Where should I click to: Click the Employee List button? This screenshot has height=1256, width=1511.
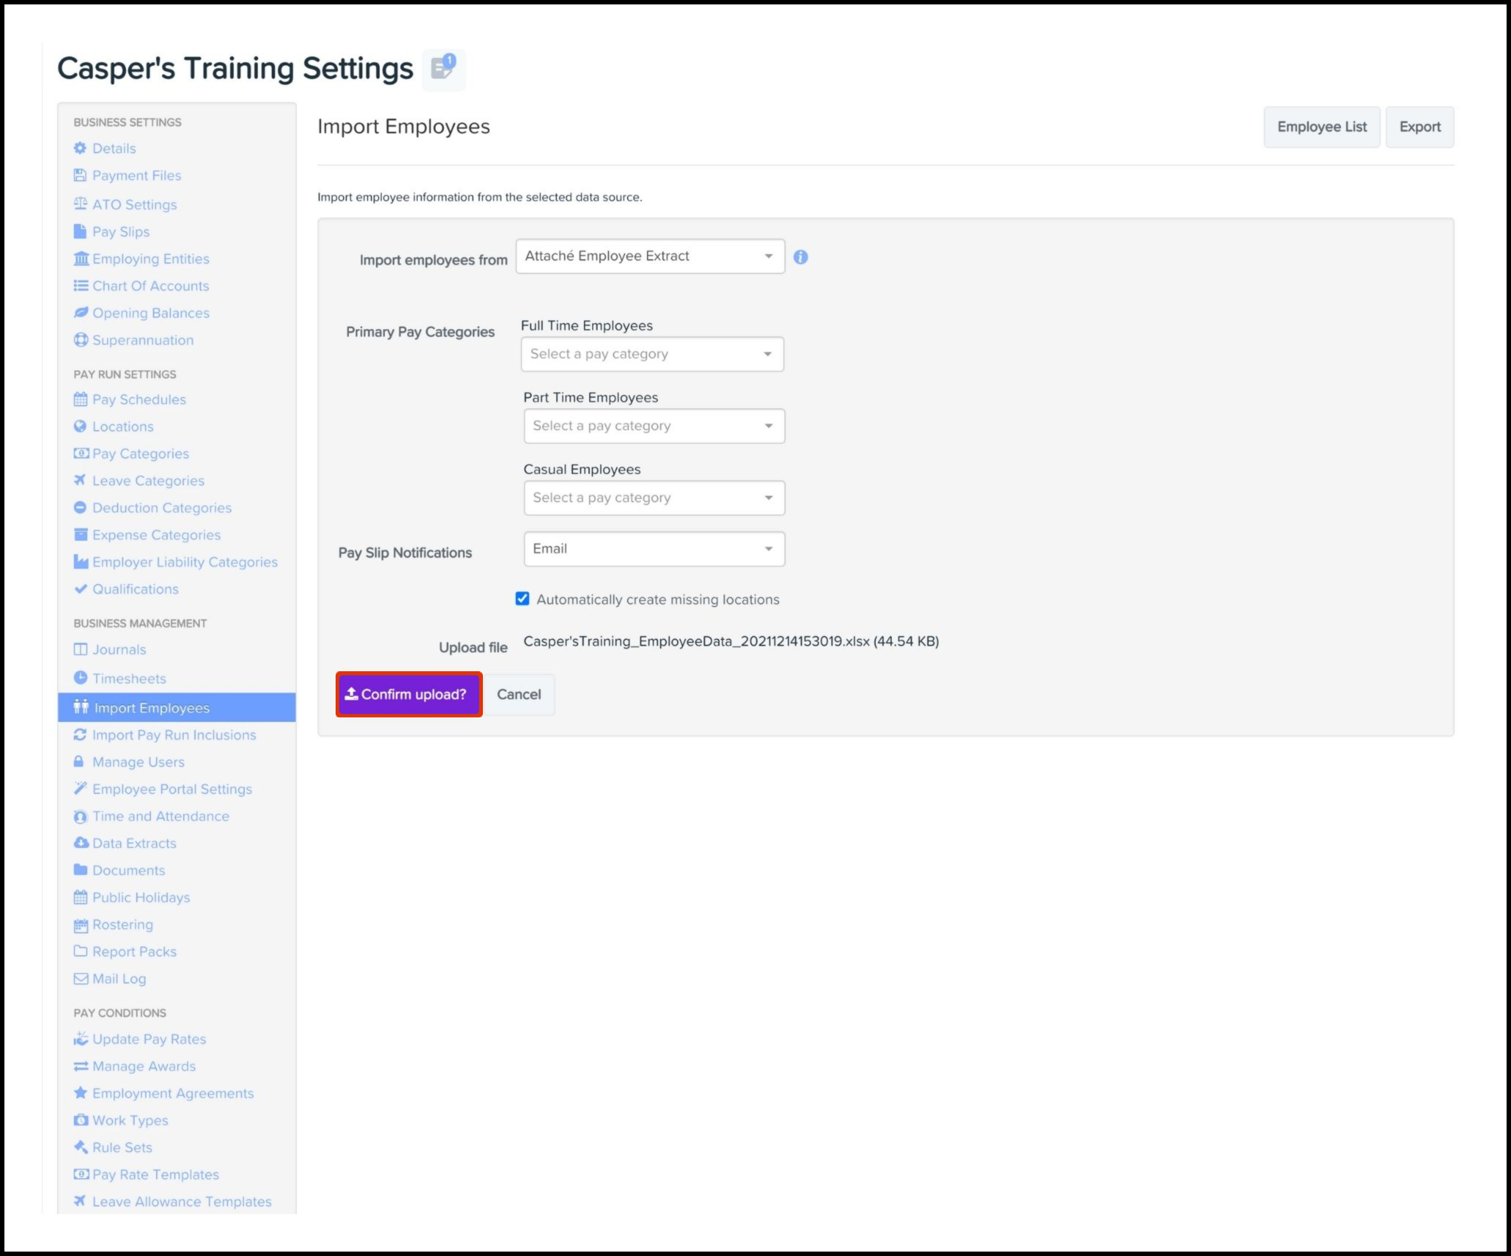pos(1321,127)
